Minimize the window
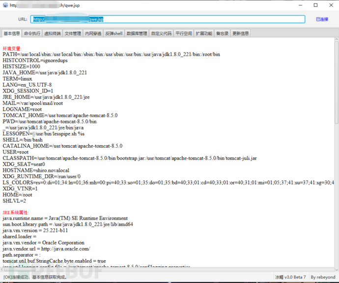 [300, 5]
